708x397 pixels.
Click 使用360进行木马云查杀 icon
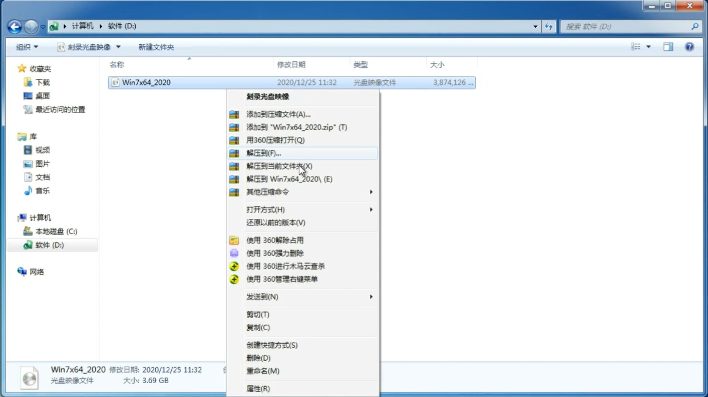pos(234,266)
